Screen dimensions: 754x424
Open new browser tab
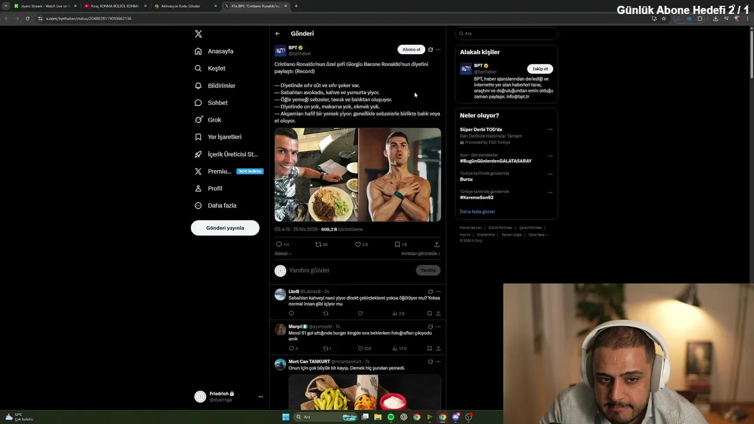pos(296,6)
